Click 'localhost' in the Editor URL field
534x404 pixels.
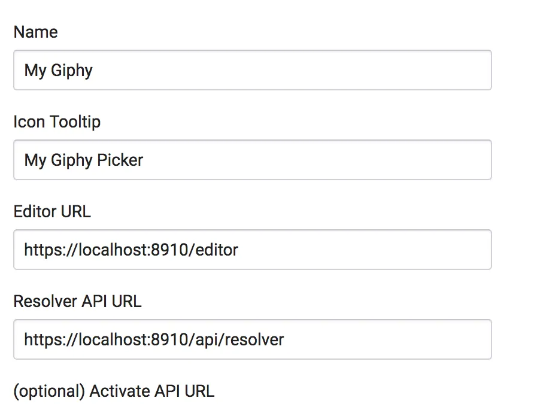[113, 250]
